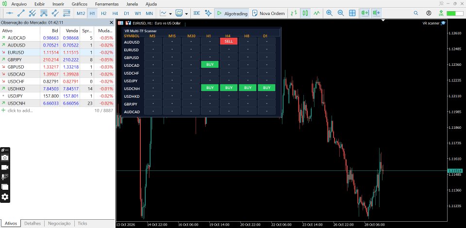Select the H1 timeframe button
466x228 pixels.
coord(92,13)
